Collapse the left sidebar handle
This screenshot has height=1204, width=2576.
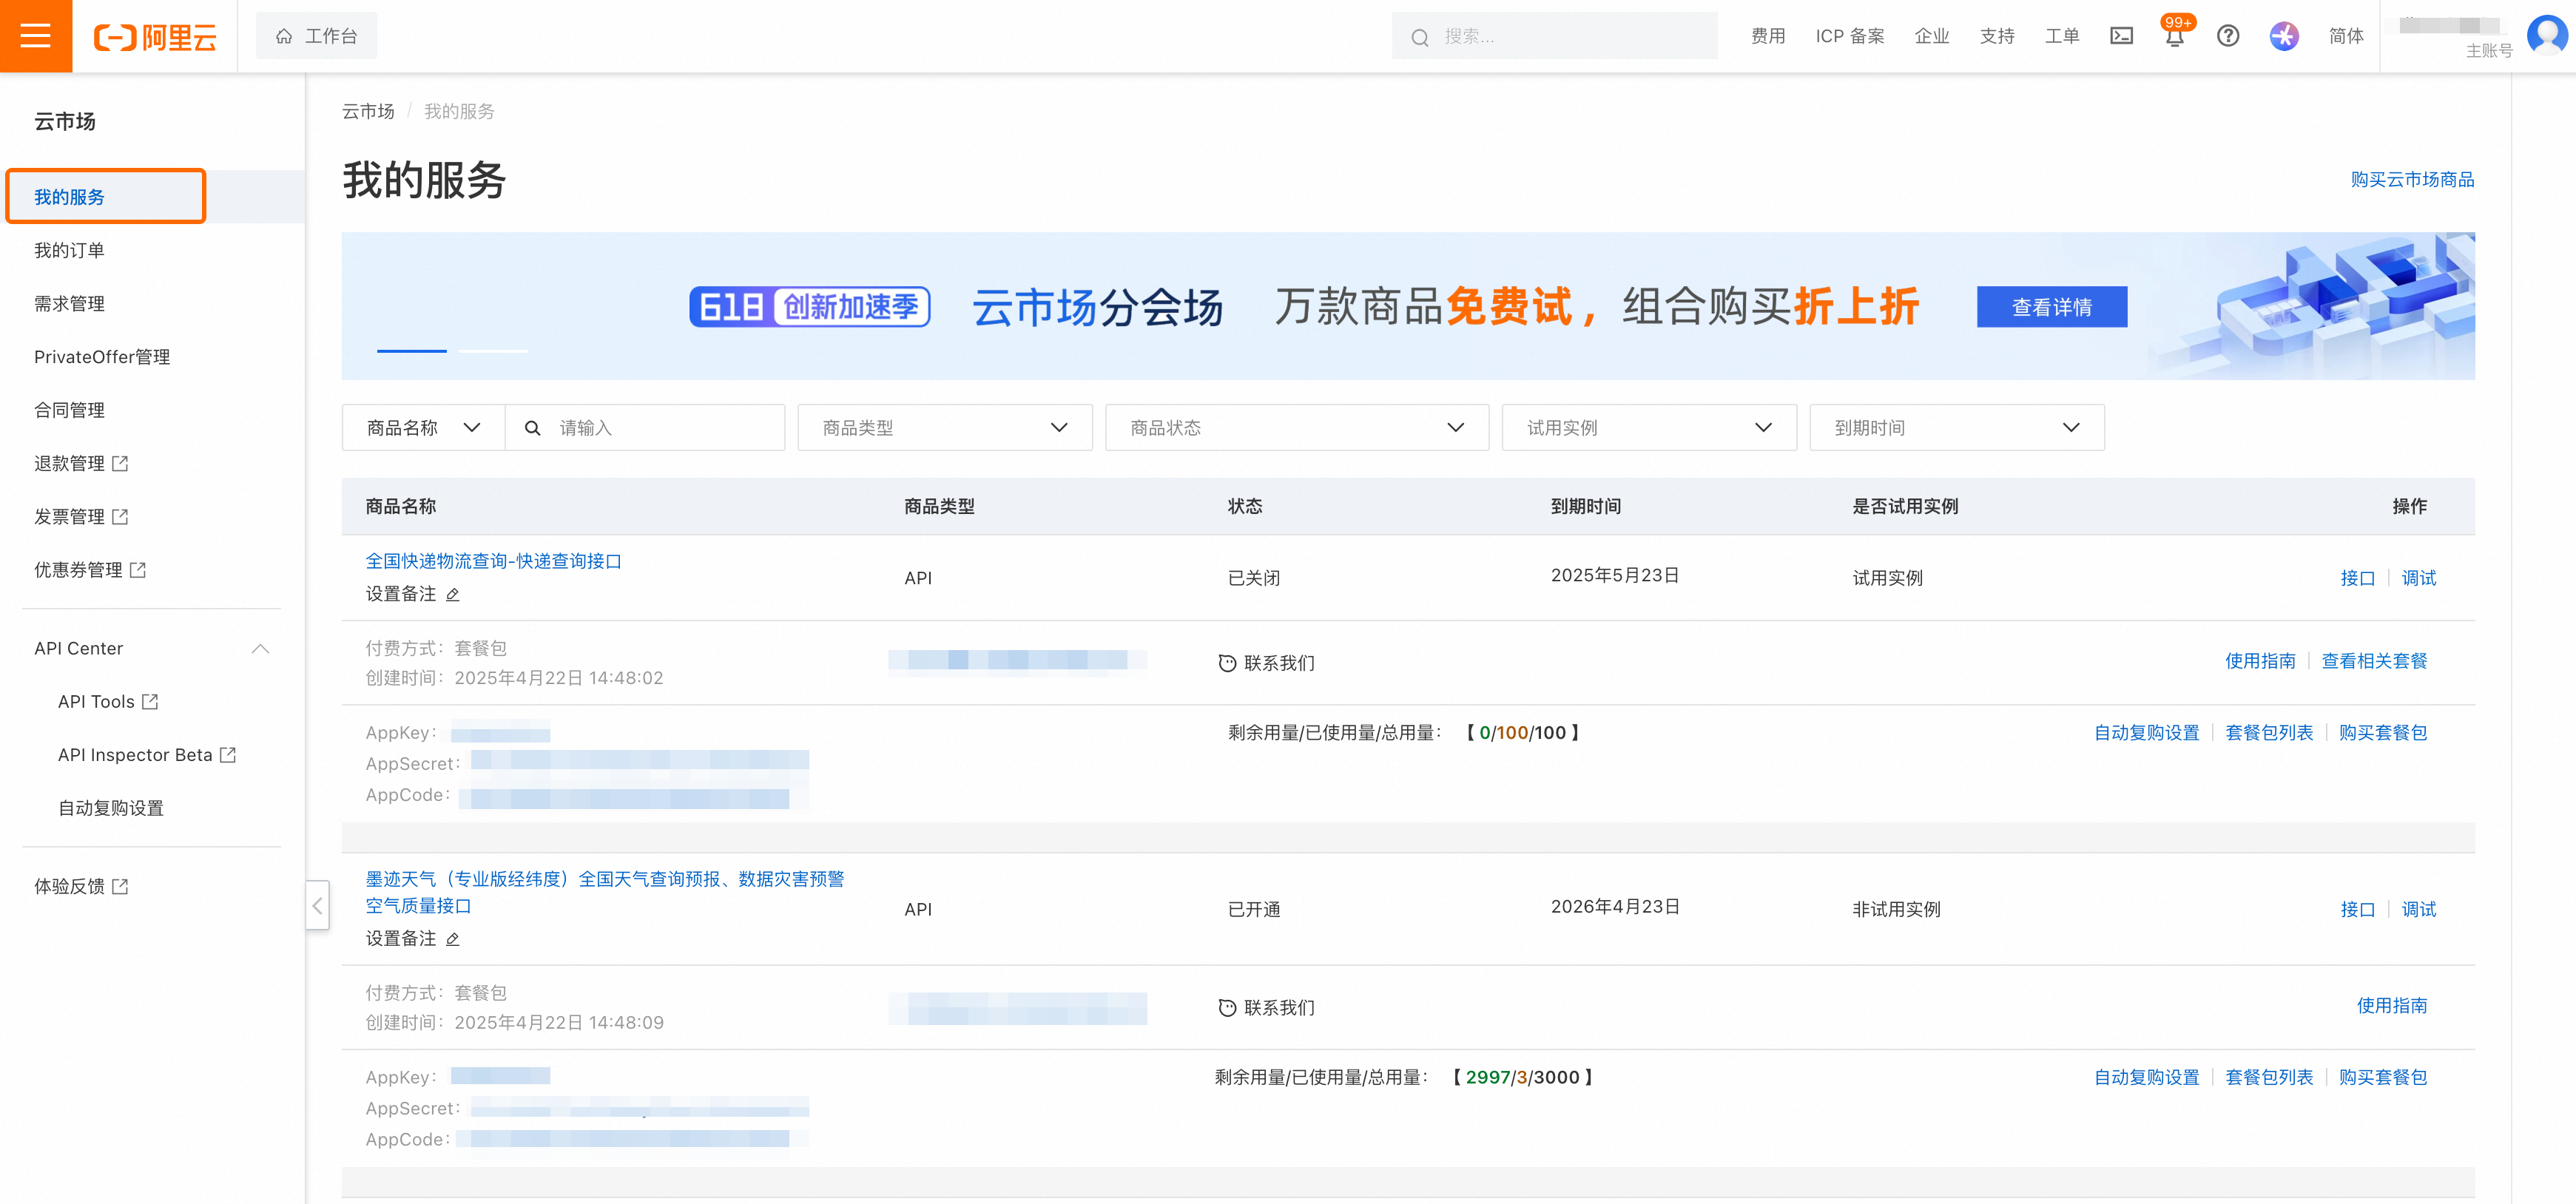[317, 906]
